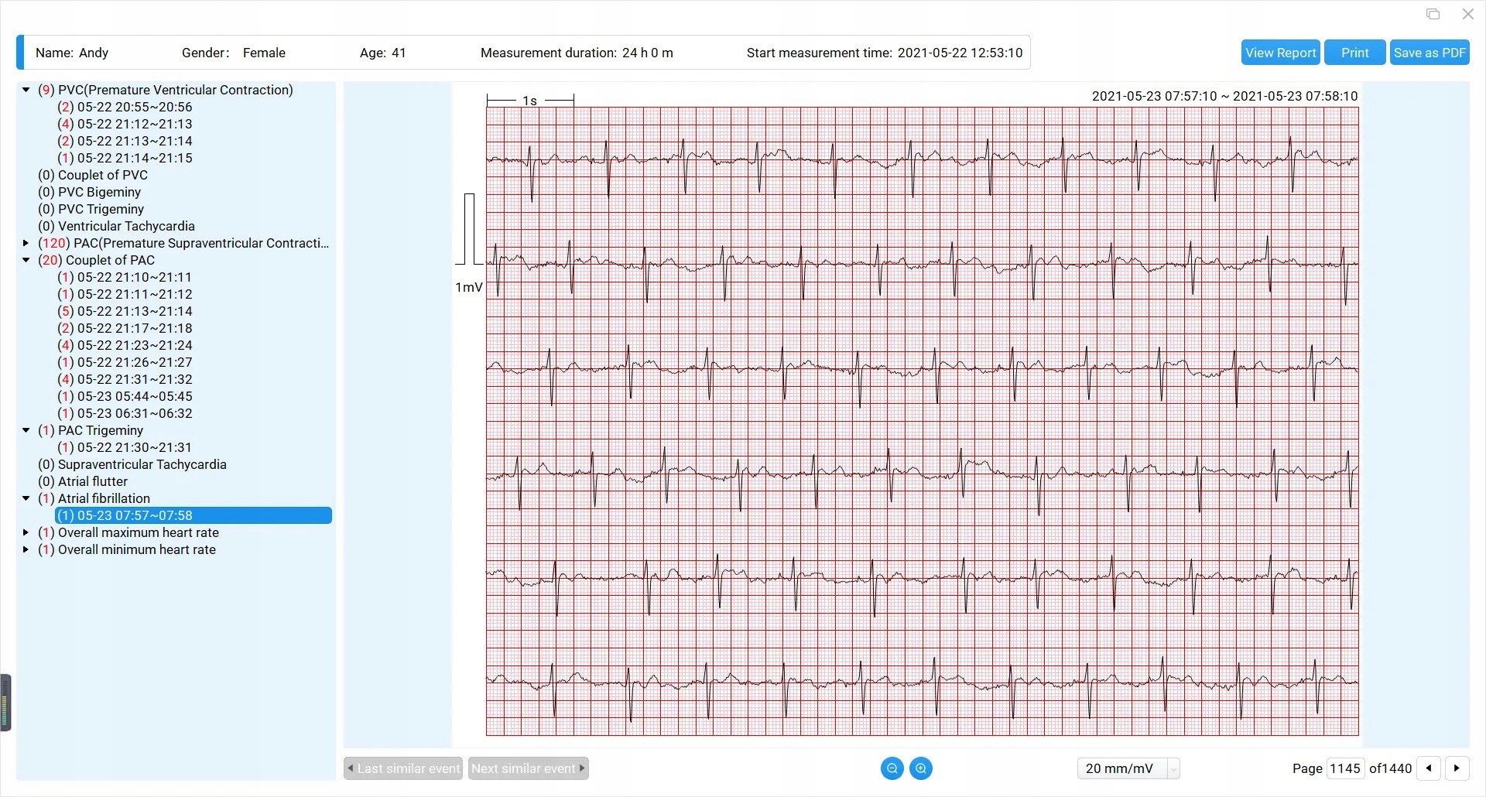Select PVC Trigeminy item
This screenshot has width=1486, height=797.
click(x=91, y=209)
